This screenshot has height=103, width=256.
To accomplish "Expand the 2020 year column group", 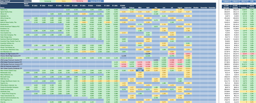I will point(73,5).
